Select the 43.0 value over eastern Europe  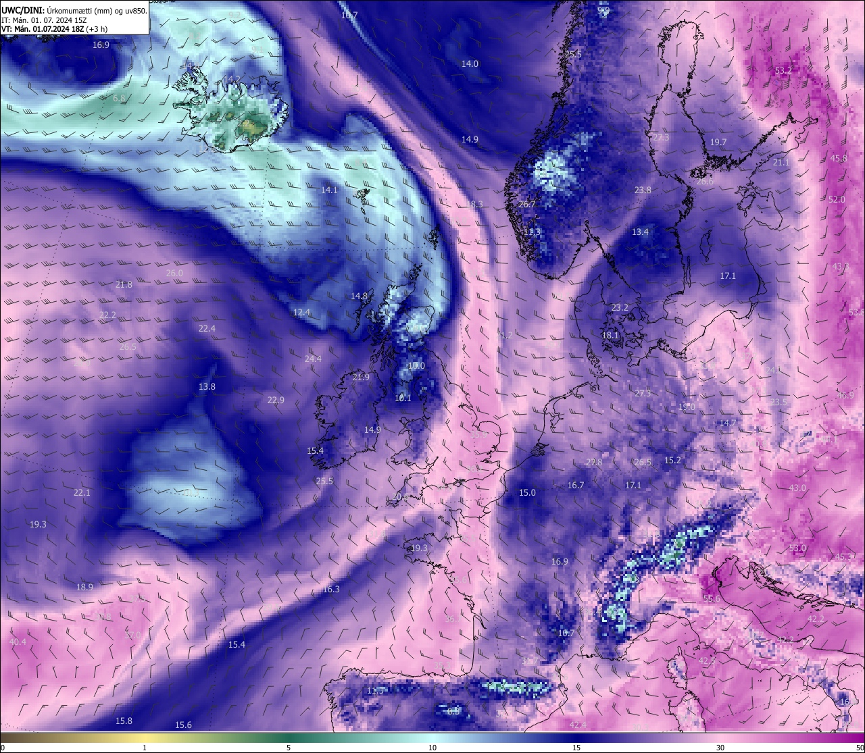[797, 488]
